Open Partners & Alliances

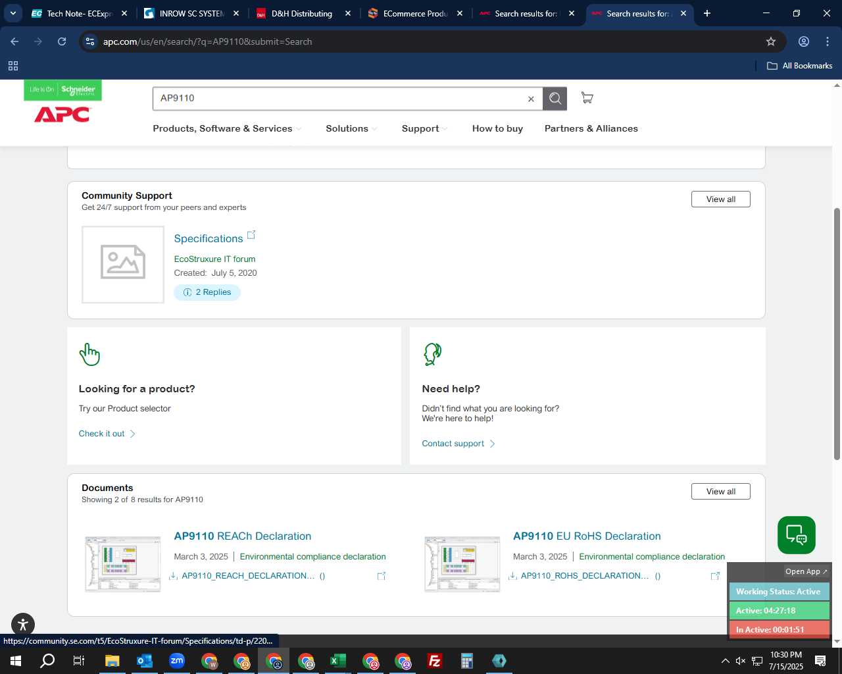point(591,128)
